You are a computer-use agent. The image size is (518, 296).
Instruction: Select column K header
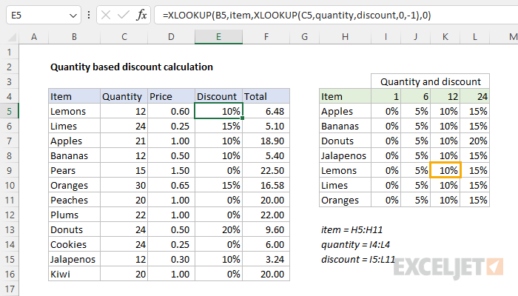point(445,37)
